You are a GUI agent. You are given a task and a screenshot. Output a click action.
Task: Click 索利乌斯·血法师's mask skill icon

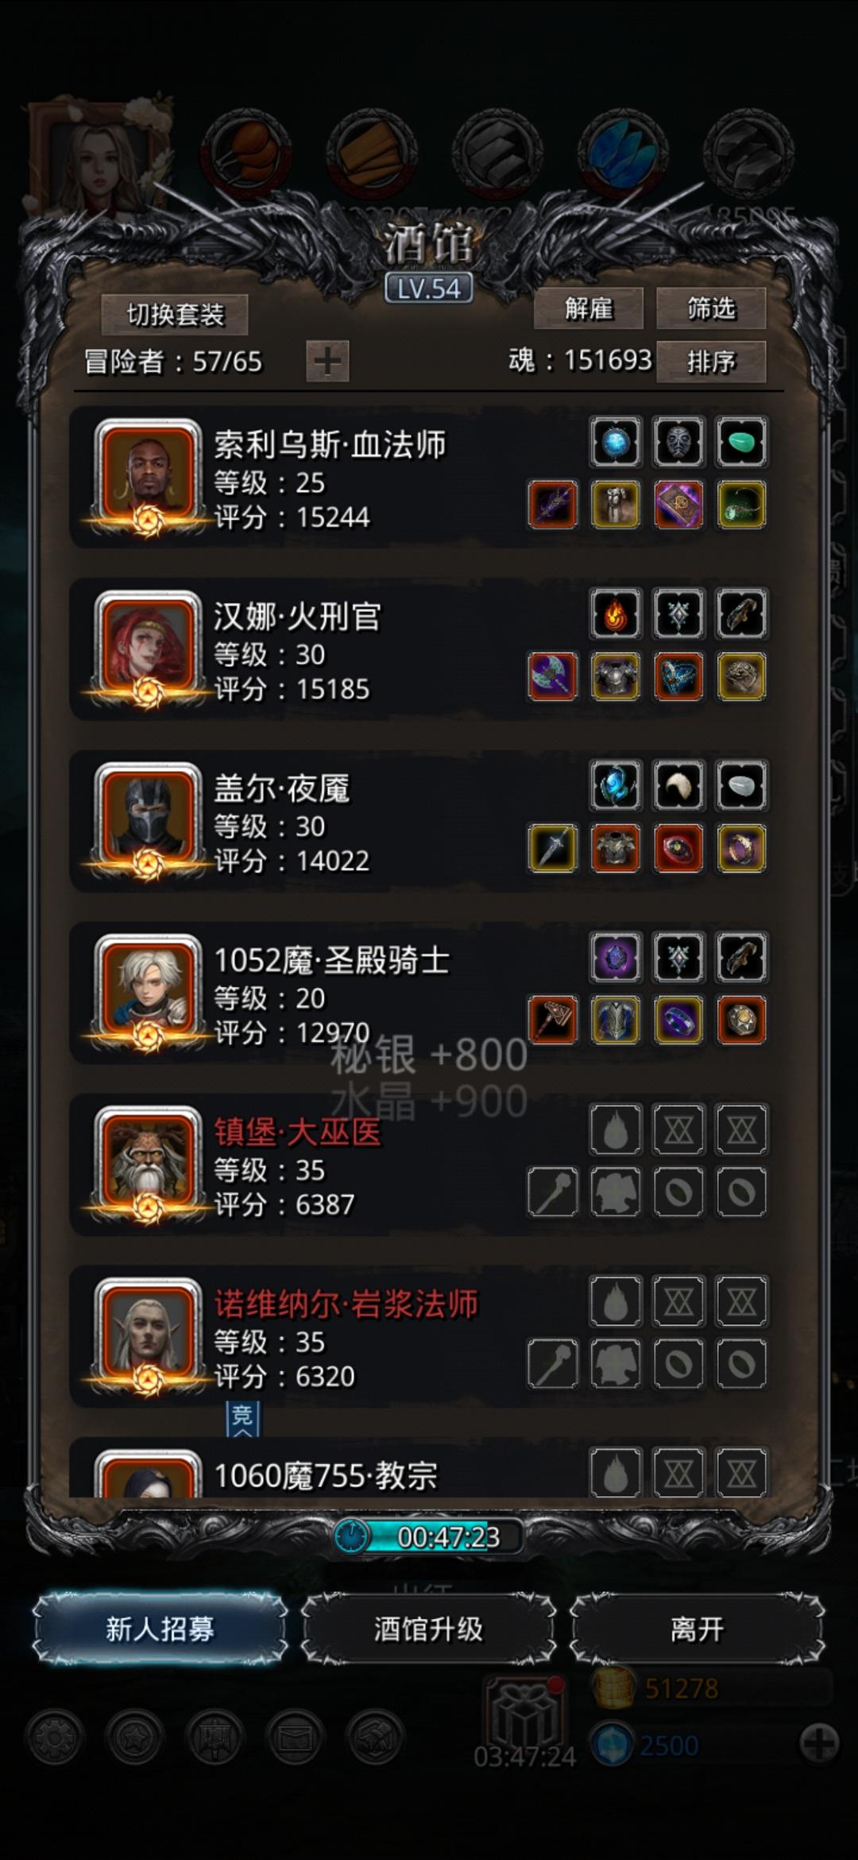click(678, 442)
